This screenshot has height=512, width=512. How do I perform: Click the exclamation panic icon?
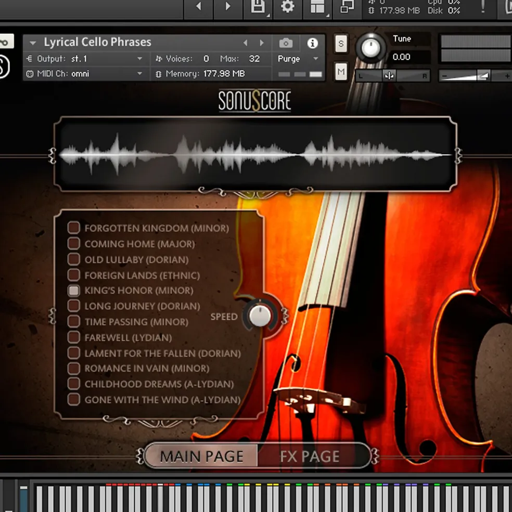(482, 7)
